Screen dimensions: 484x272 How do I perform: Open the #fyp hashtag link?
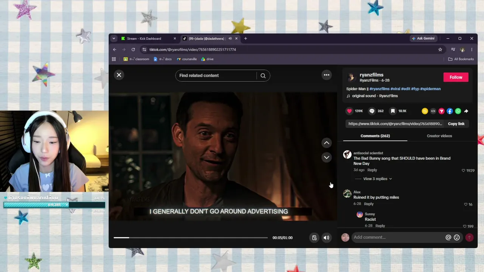point(415,89)
